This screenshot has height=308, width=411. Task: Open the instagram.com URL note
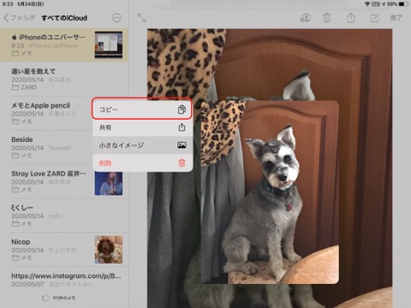click(64, 280)
